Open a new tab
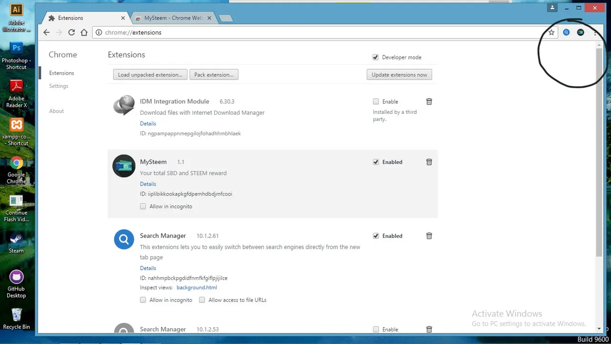 (225, 18)
